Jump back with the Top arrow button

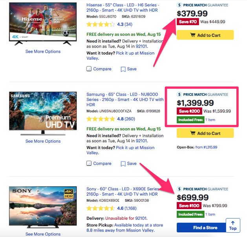coord(233,226)
